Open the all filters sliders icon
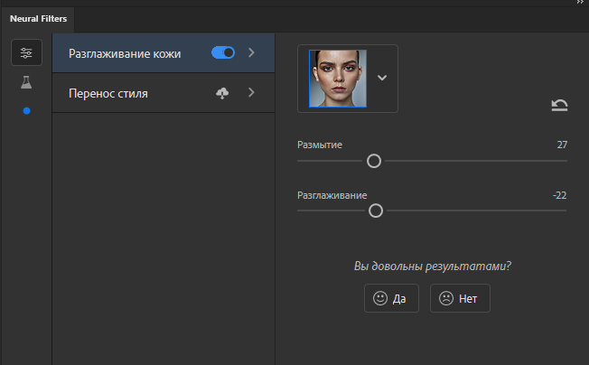This screenshot has width=589, height=365. (26, 52)
